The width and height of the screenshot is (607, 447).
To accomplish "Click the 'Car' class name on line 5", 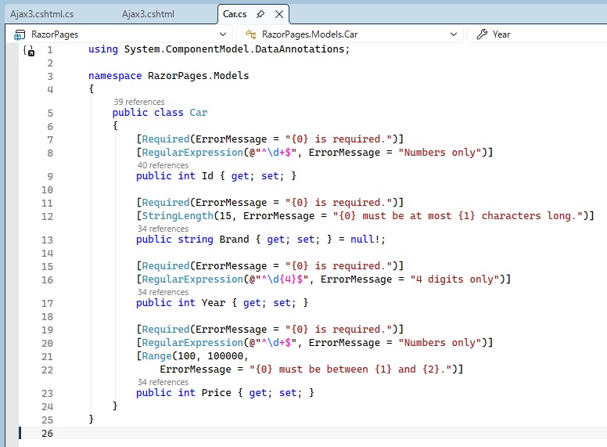I will (199, 113).
